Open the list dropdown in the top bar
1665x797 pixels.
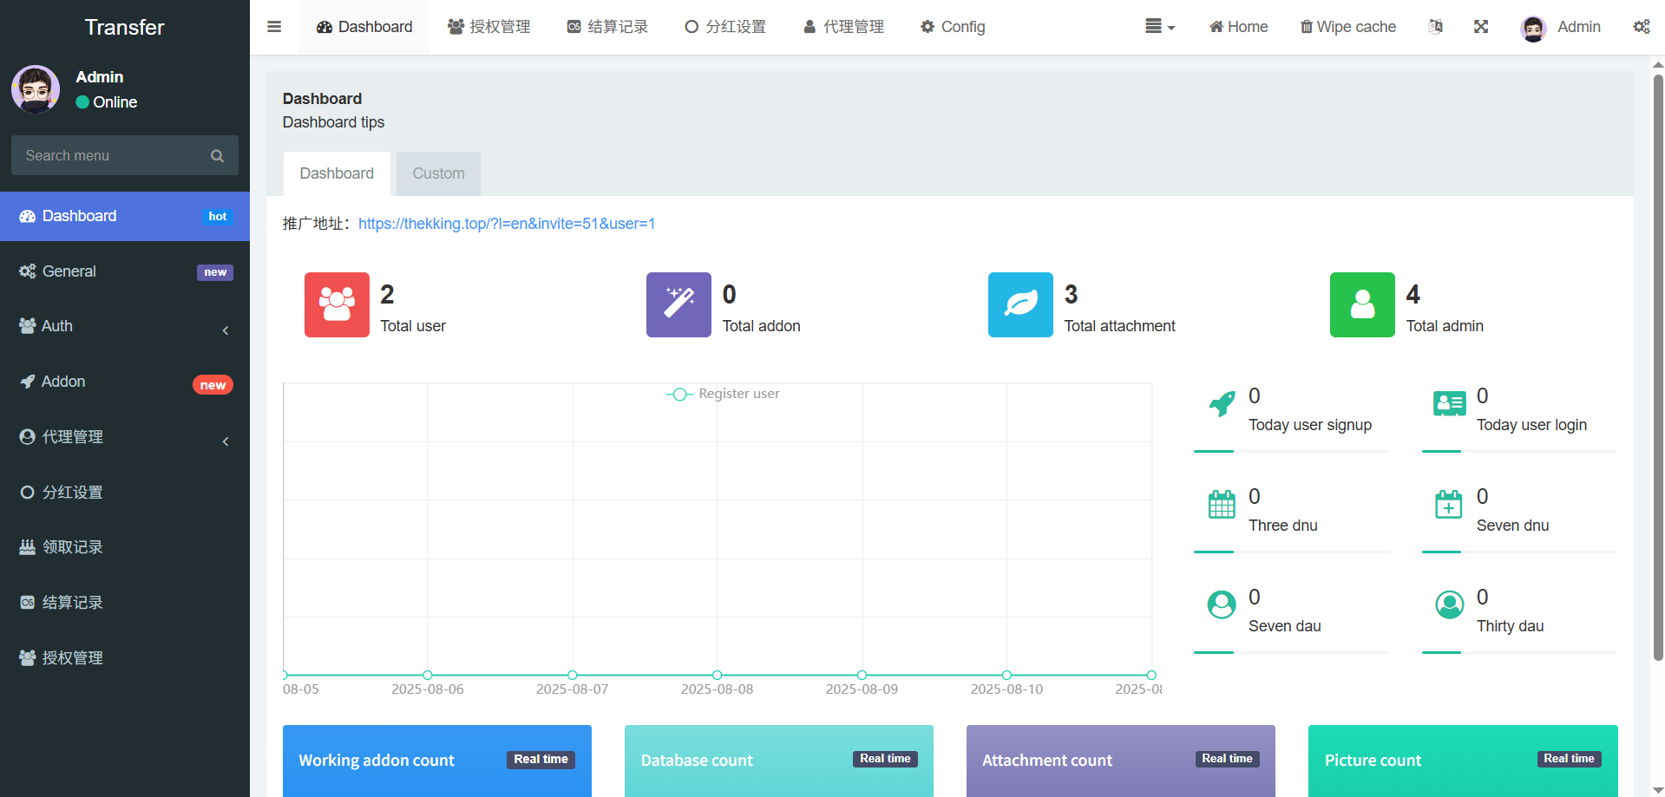1160,27
